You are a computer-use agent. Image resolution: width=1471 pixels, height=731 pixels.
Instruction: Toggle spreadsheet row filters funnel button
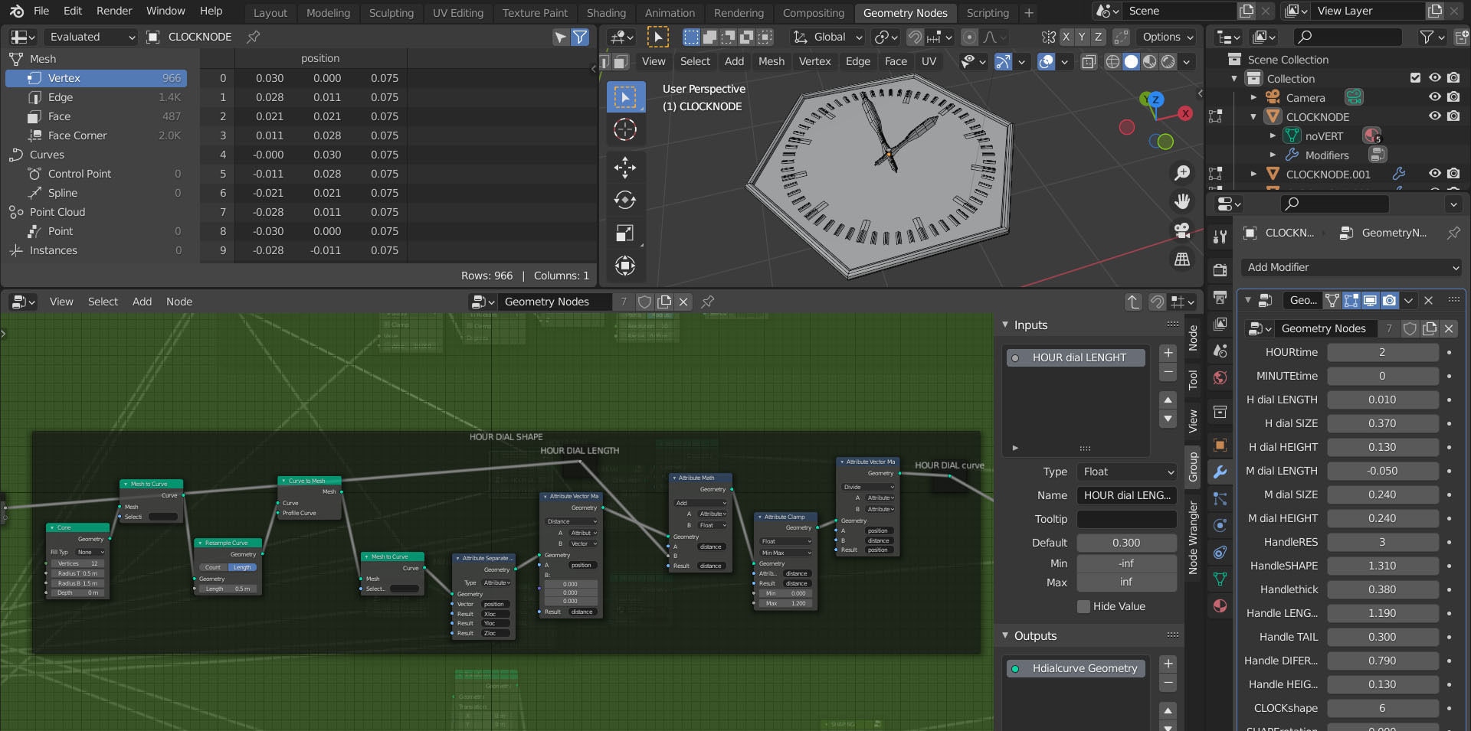click(581, 37)
